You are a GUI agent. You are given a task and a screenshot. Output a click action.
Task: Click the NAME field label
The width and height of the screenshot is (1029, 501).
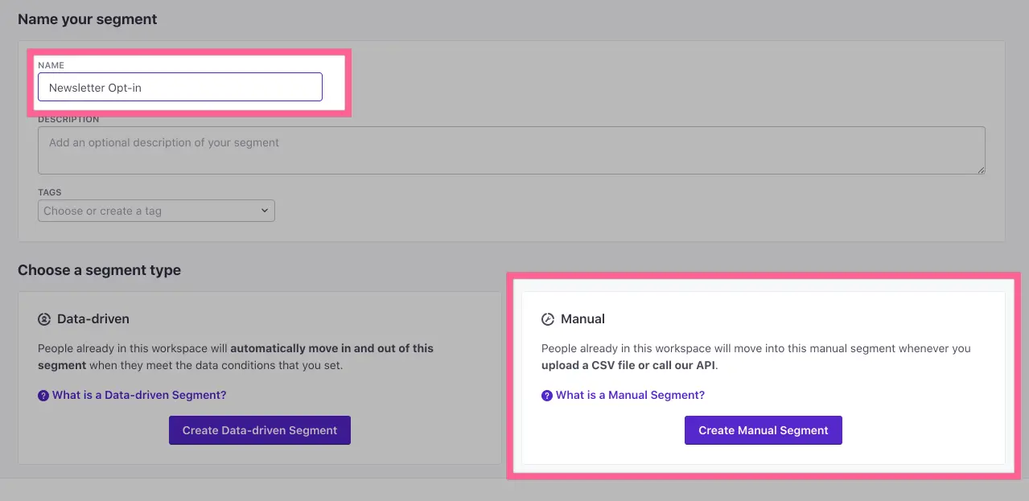51,65
